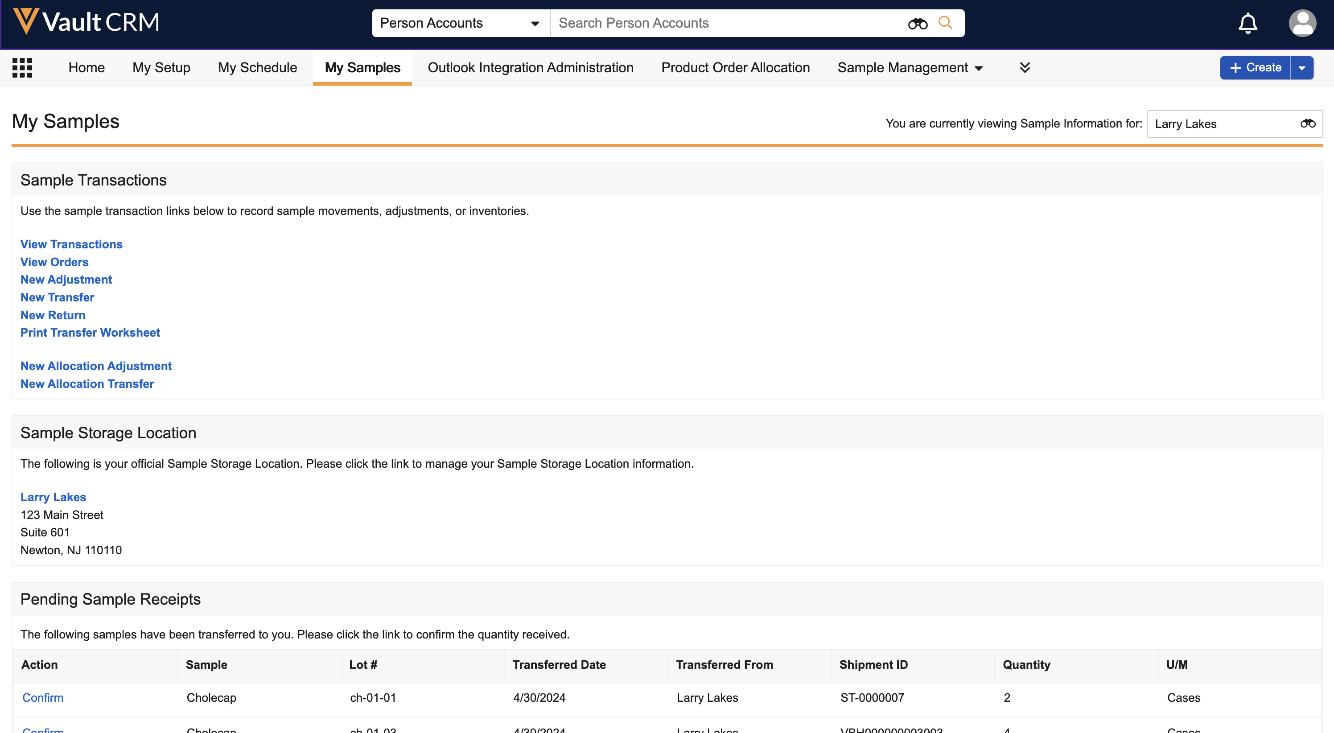Switch to the My Schedule tab
Screen dimensions: 1334x733
tap(257, 68)
